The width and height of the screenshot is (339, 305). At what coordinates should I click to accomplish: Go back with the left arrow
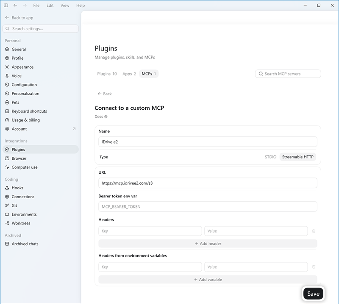click(x=15, y=6)
